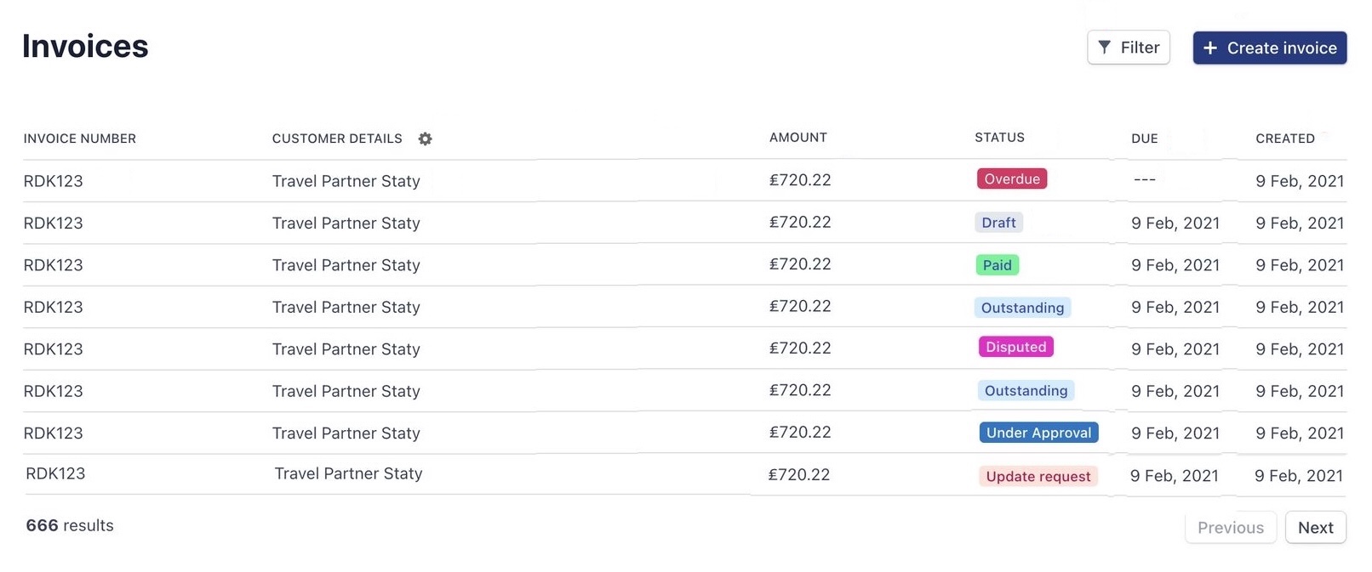Viewport: 1372px width, 572px height.
Task: Click the Amount column header
Action: tap(797, 138)
